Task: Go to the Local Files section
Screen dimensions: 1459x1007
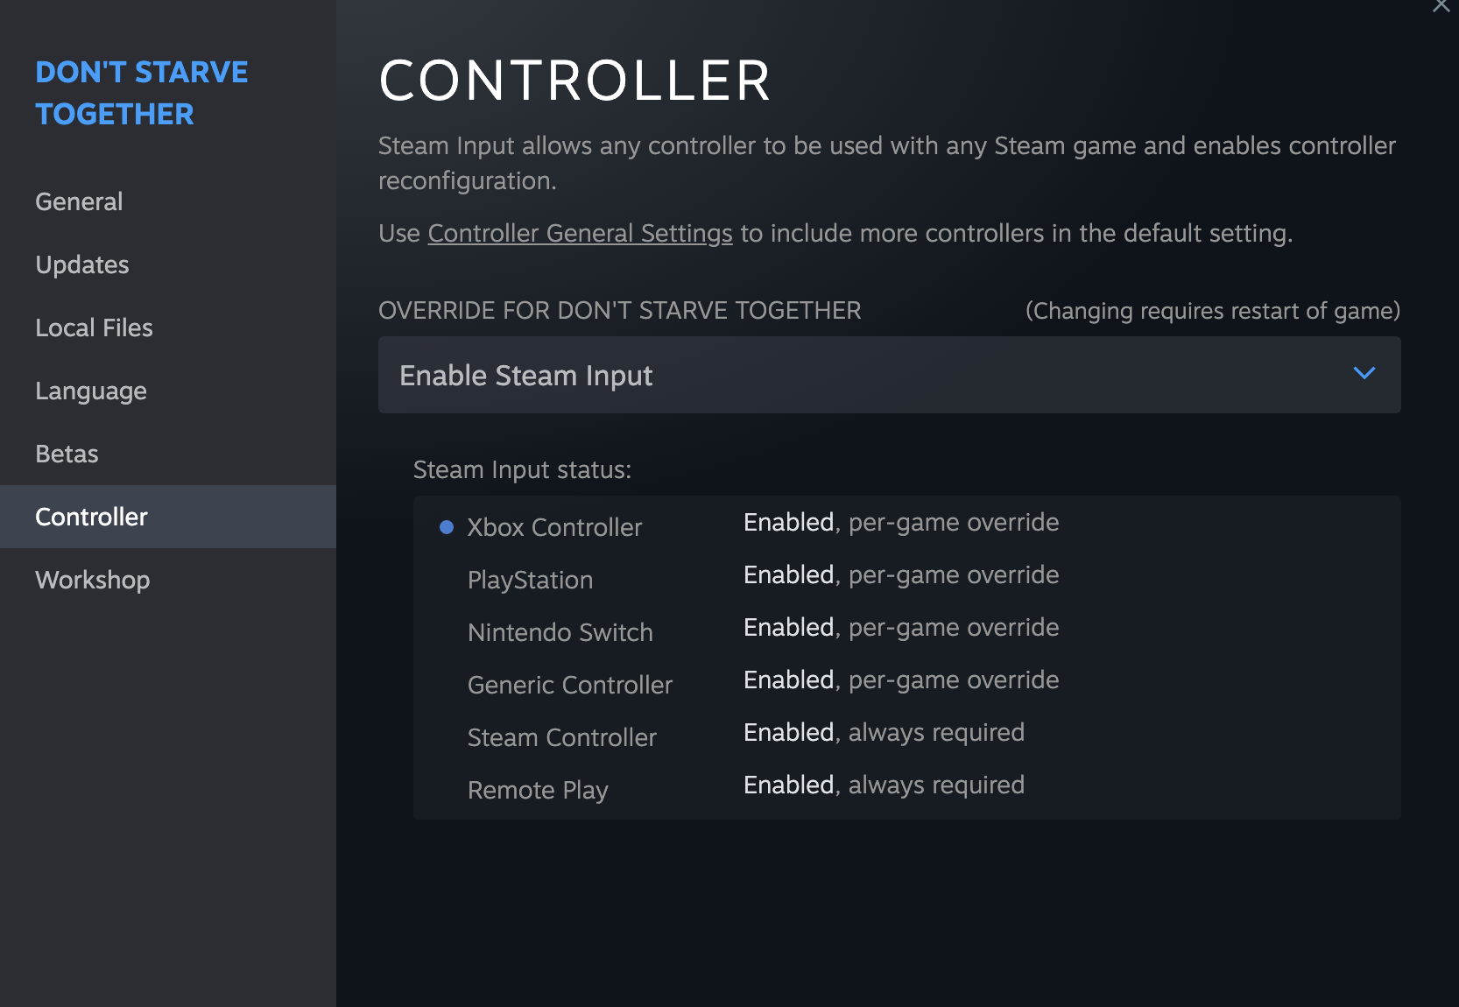Action: pos(94,327)
